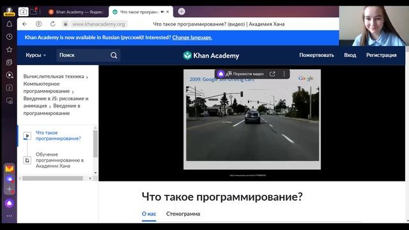Click Alice video translation purple icon
The width and height of the screenshot is (409, 230).
[x=220, y=74]
